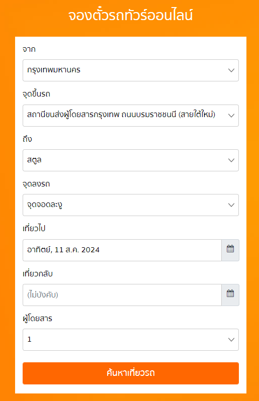Image resolution: width=259 pixels, height=401 pixels.
Task: Click chevron arrow on กรุงเทพมหานคร dropdown
Action: point(231,70)
